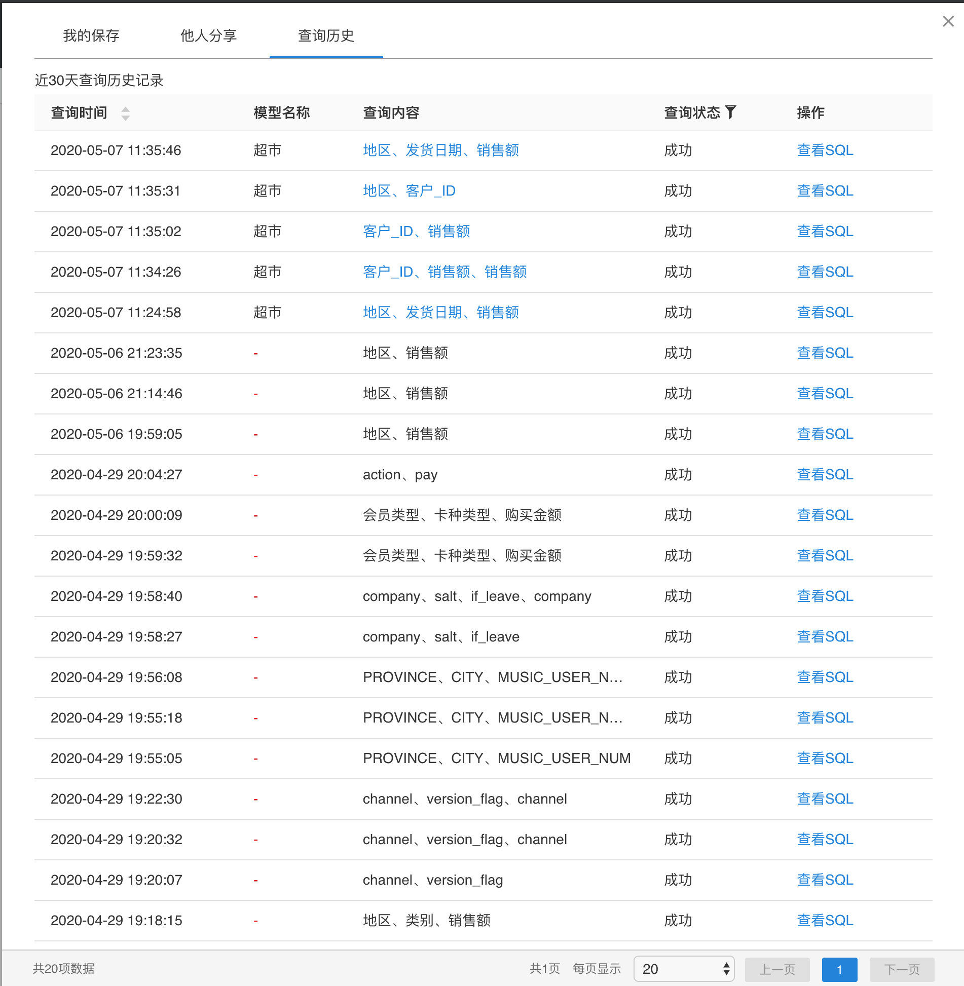Select the 查询历史 tab
This screenshot has height=986, width=964.
326,35
